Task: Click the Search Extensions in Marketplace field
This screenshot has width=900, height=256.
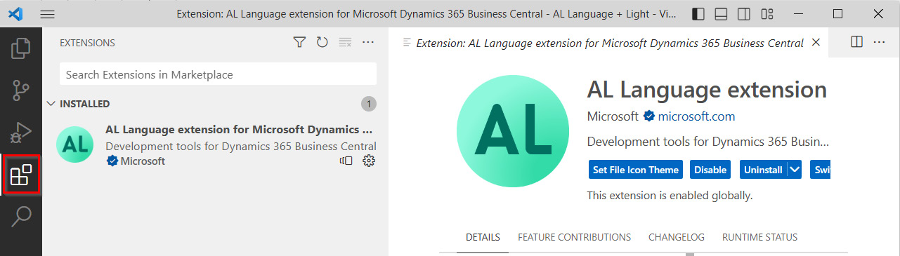Action: tap(218, 74)
